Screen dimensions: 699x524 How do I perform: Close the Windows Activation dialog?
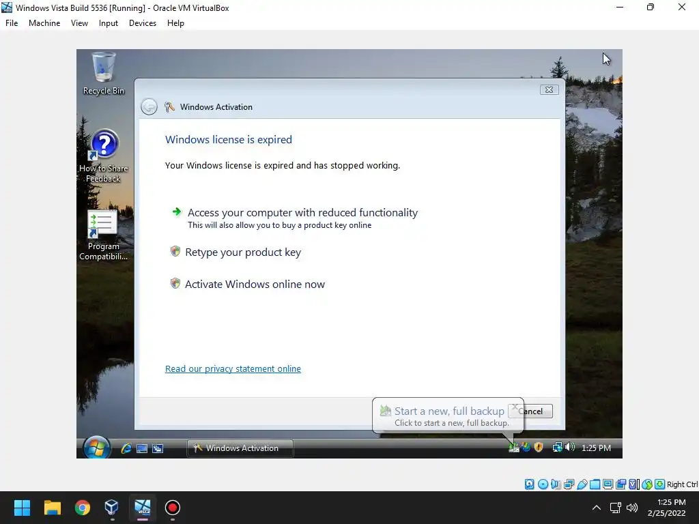[x=550, y=89]
